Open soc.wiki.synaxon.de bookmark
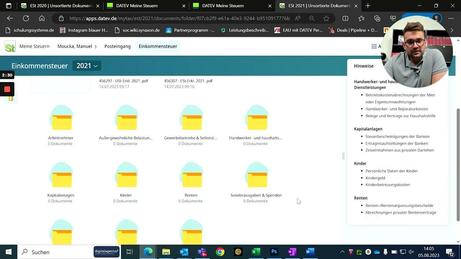This screenshot has width=461, height=259. pyautogui.click(x=137, y=30)
